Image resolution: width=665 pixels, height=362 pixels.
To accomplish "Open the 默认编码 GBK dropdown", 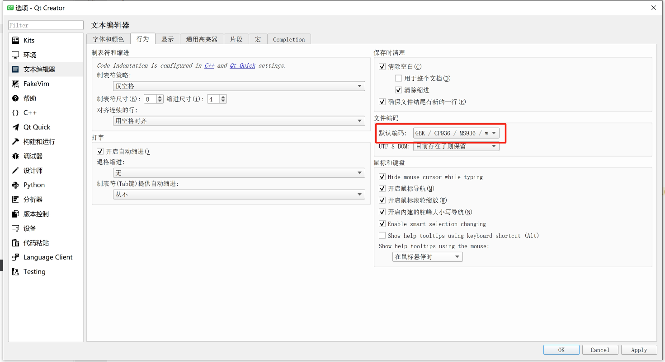I will (x=456, y=133).
